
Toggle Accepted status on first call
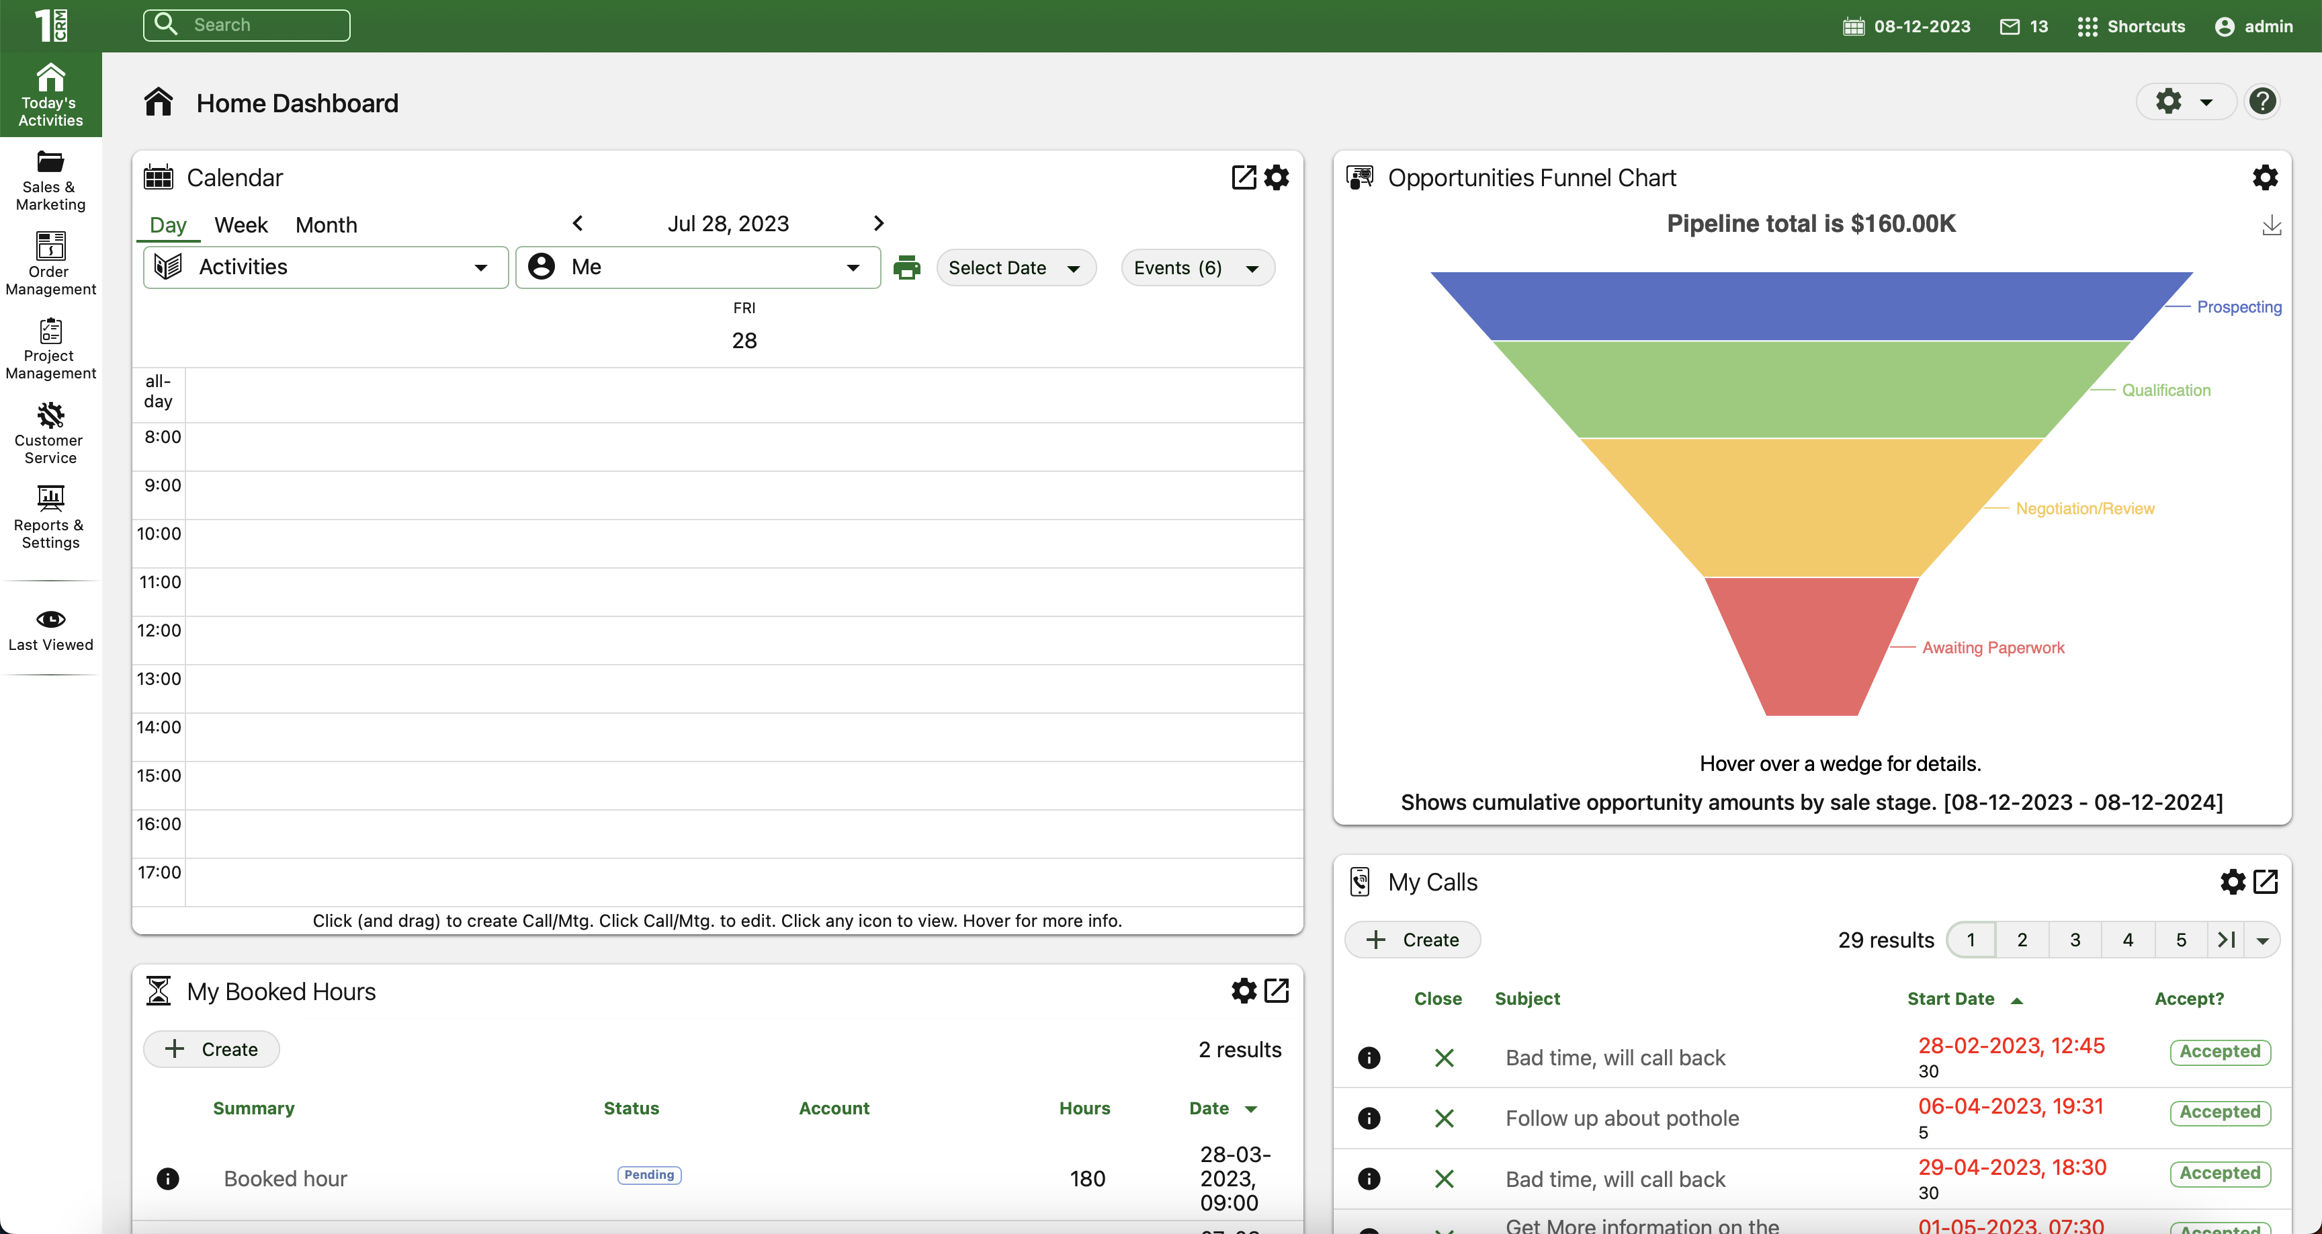pyautogui.click(x=2219, y=1052)
